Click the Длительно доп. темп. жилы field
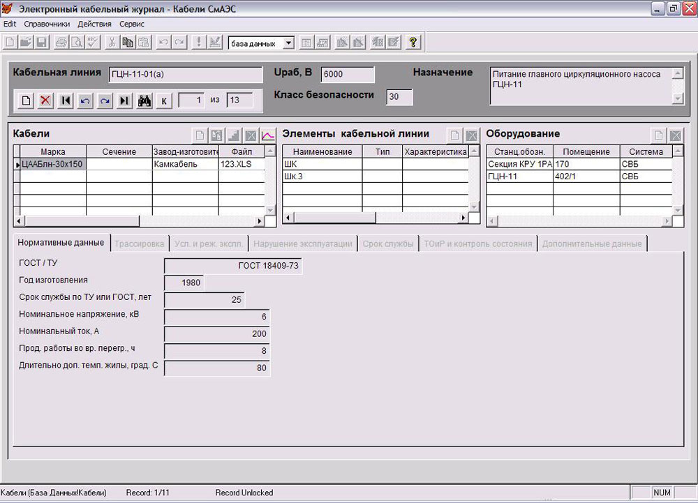The height and width of the screenshot is (503, 698). [x=217, y=368]
